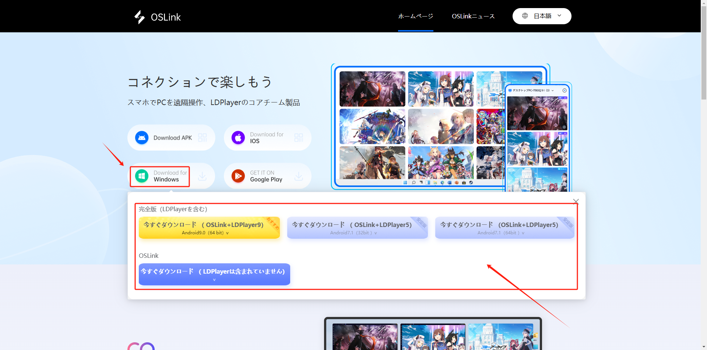Click the OSLink lightning logo icon
707x350 pixels.
(x=140, y=17)
